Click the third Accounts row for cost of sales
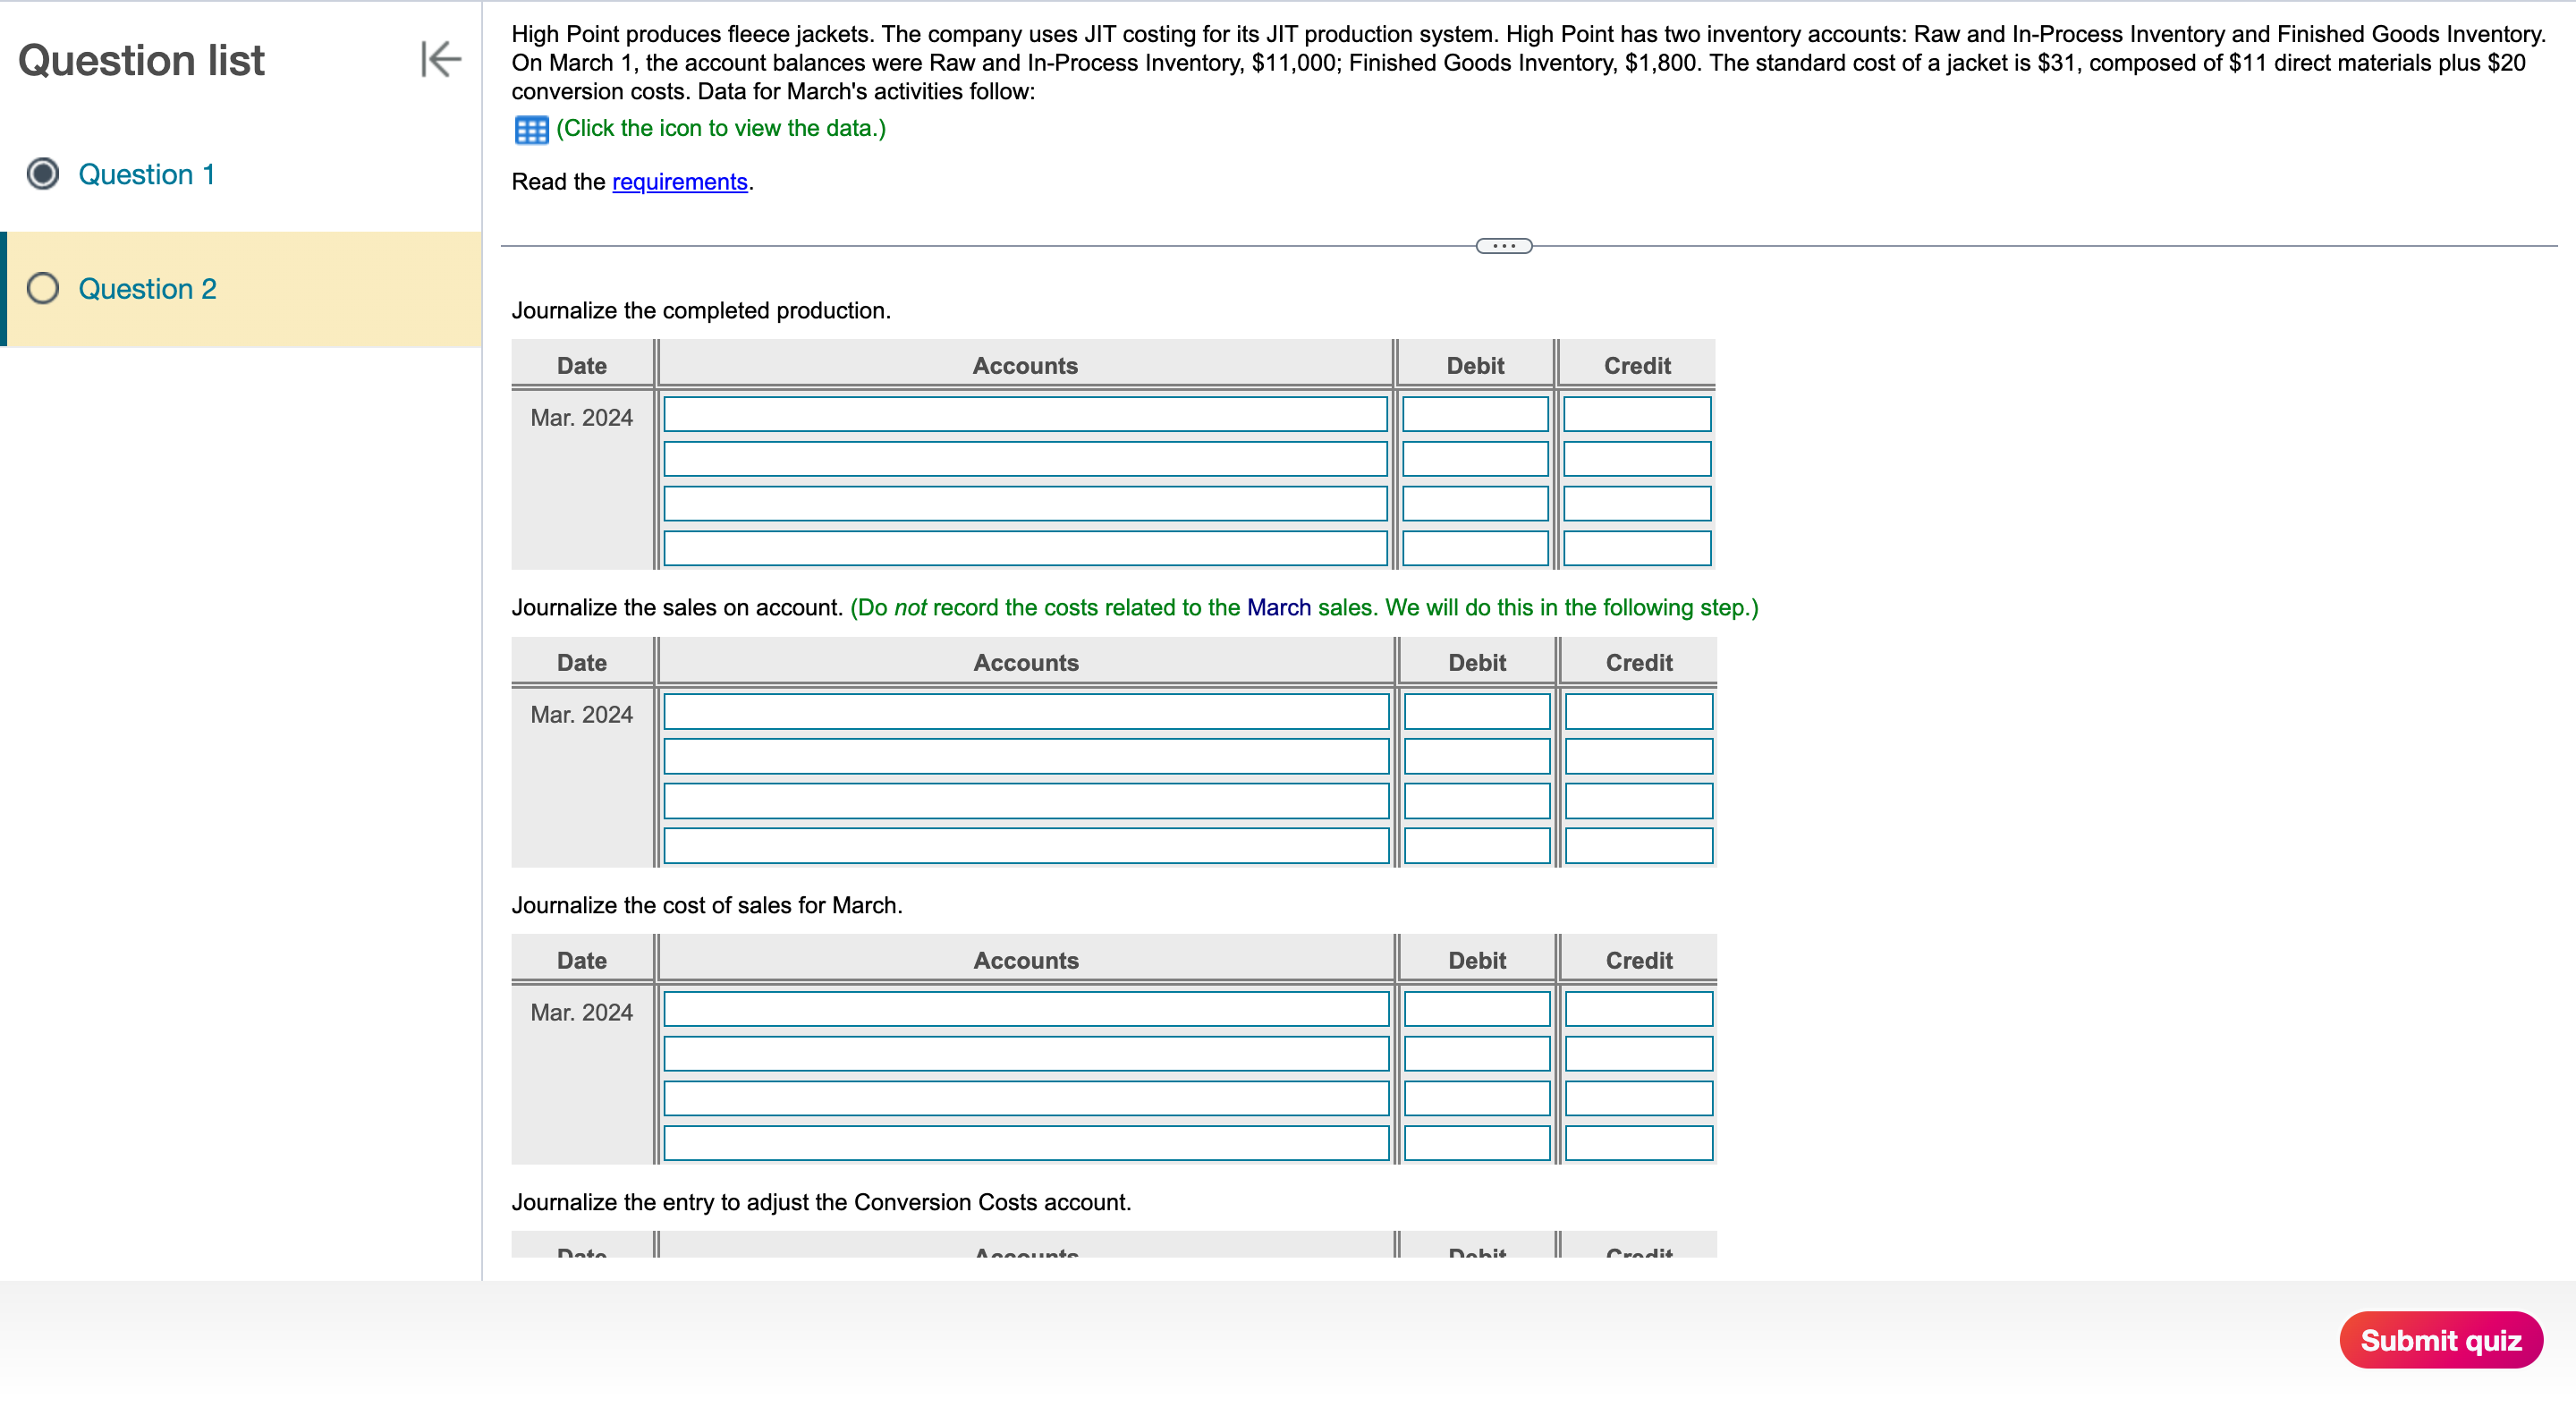 1025,1098
